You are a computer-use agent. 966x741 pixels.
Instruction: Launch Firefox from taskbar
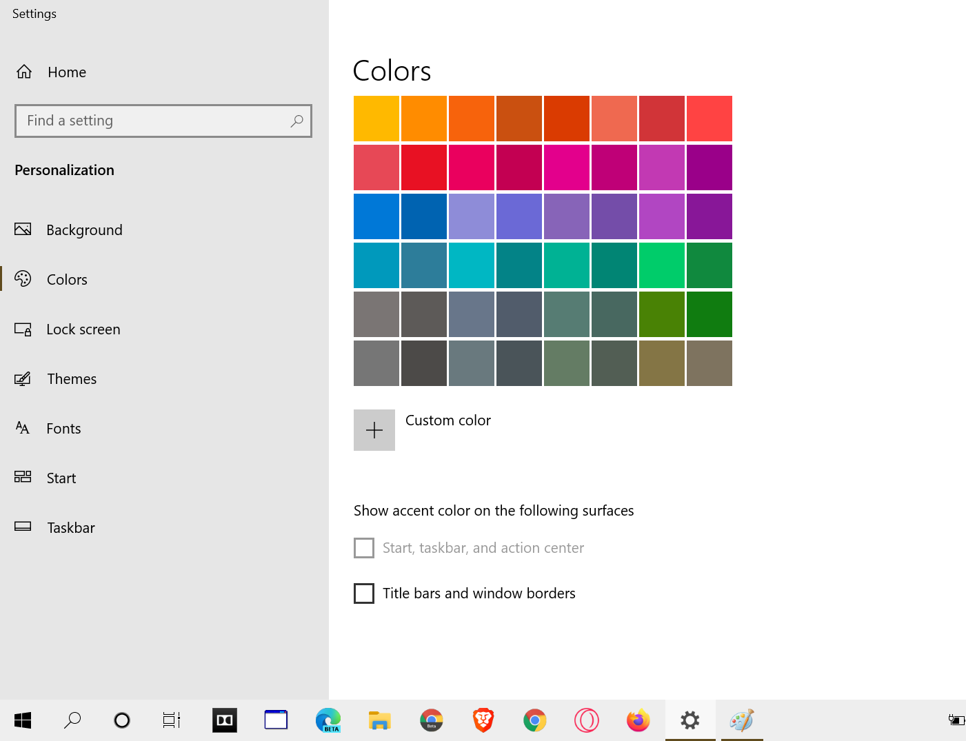coord(638,720)
